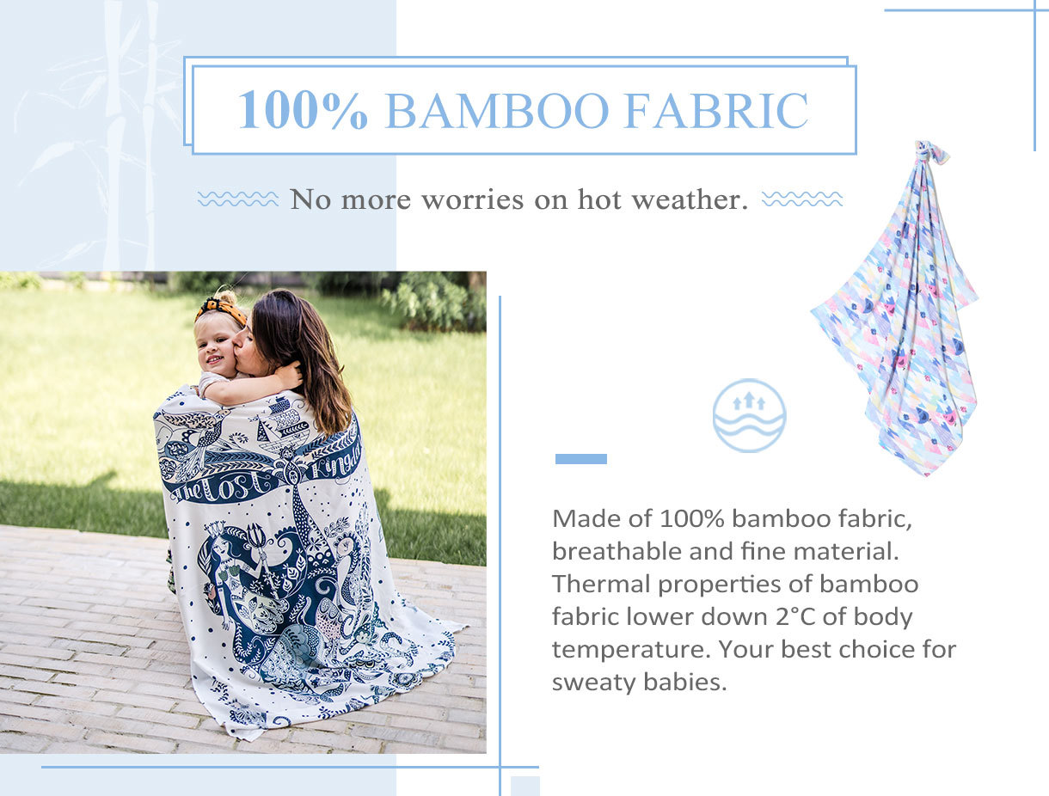Click the knot on the hanging blanket
The image size is (1049, 796).
(x=930, y=153)
